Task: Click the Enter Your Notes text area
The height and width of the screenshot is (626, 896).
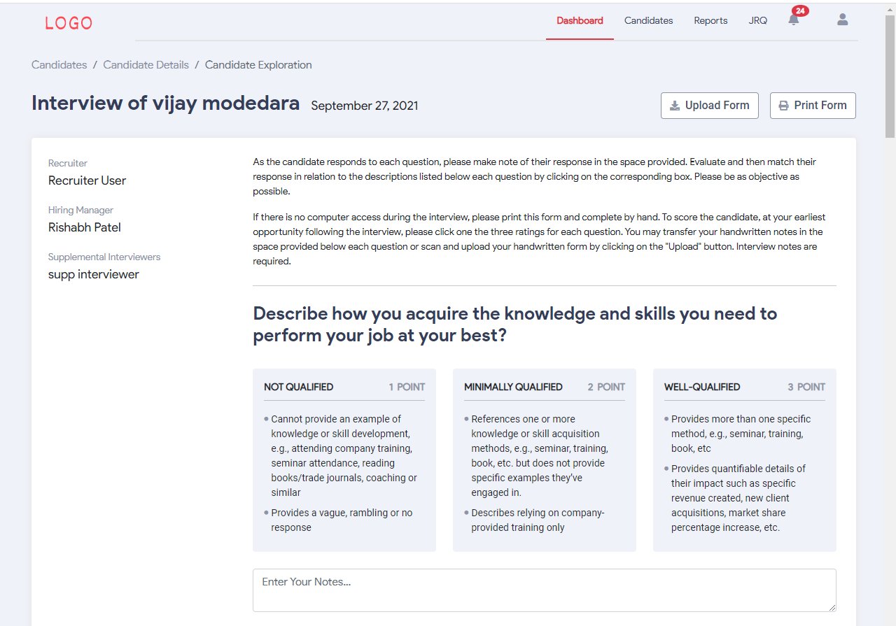Action: 545,590
